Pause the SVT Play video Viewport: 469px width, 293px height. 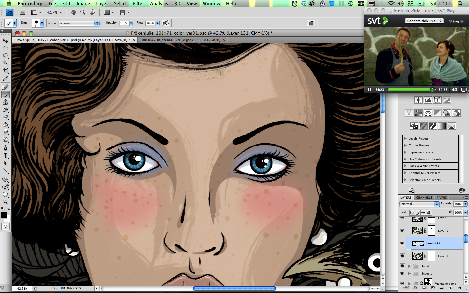pyautogui.click(x=369, y=90)
